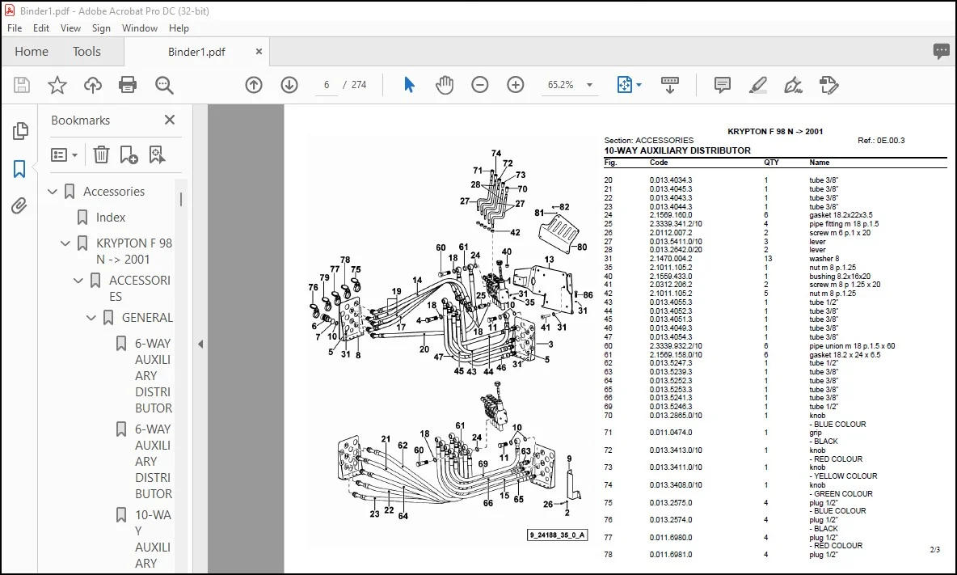Open the stamp tool

(828, 85)
